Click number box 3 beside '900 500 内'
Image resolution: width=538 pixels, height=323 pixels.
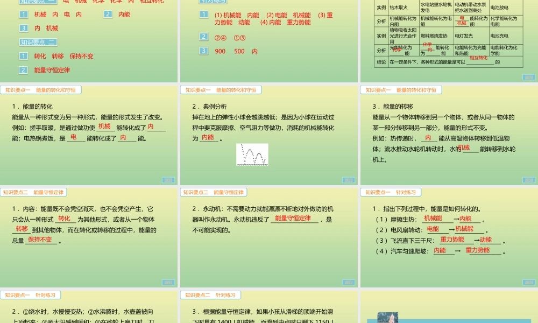pos(204,51)
